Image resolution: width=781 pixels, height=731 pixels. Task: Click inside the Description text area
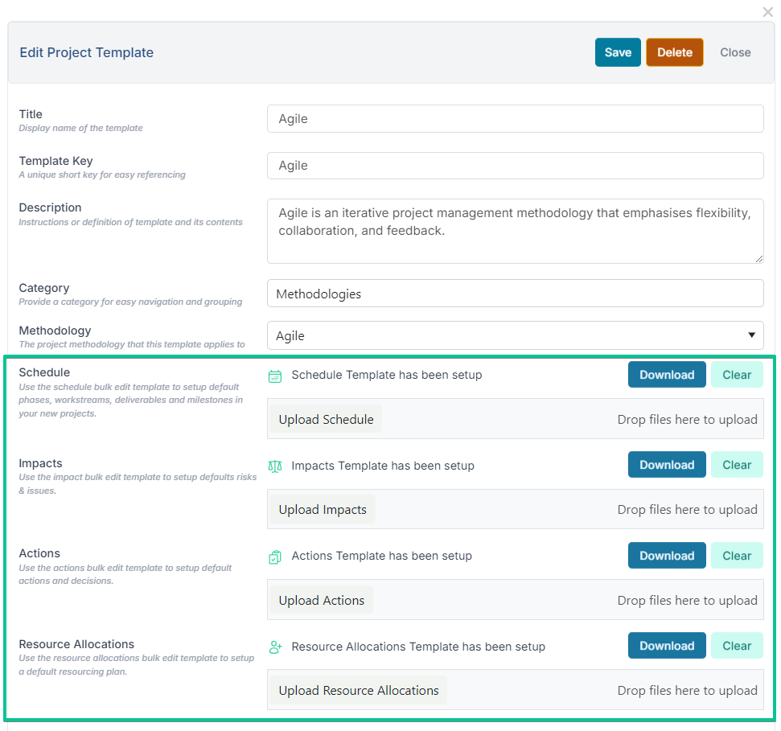tap(515, 231)
